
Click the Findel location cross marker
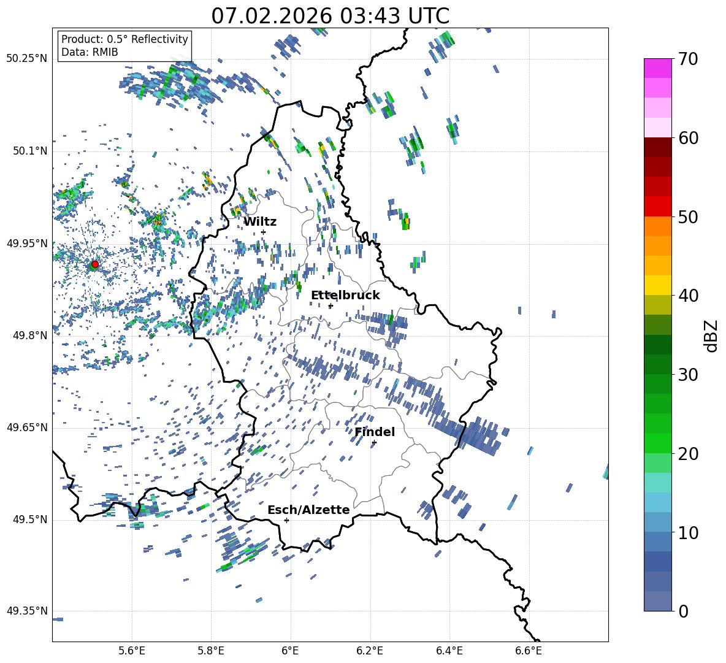coord(374,442)
